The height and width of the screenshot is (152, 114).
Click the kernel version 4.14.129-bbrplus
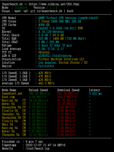[51, 32]
